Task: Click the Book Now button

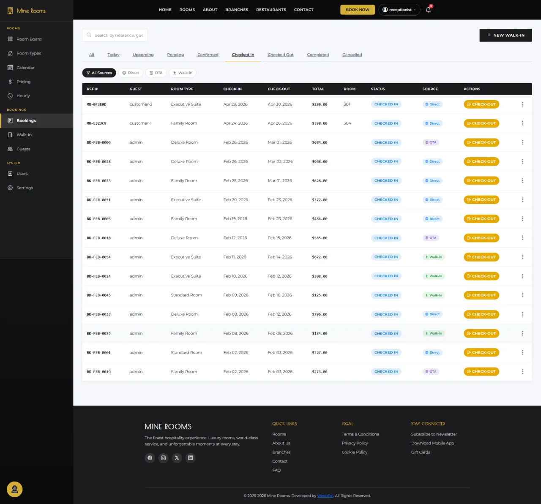Action: coord(358,10)
